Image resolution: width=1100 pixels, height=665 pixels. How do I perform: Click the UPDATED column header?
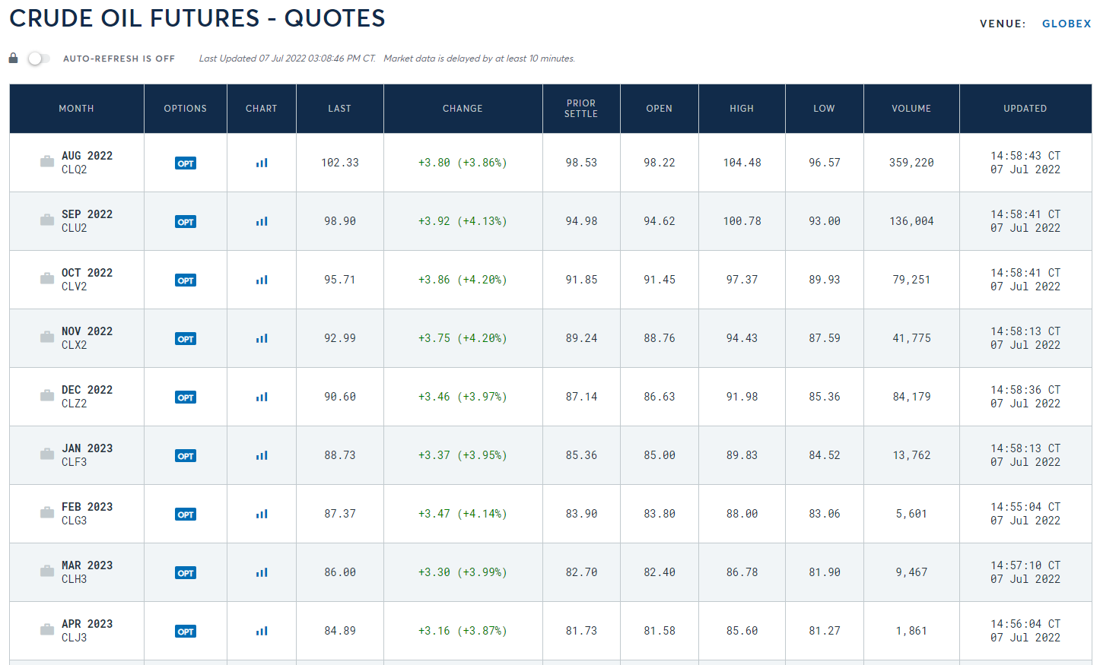pyautogui.click(x=1025, y=109)
